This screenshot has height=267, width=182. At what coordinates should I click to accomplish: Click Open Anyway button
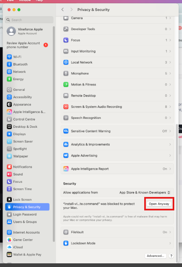[x=159, y=204]
